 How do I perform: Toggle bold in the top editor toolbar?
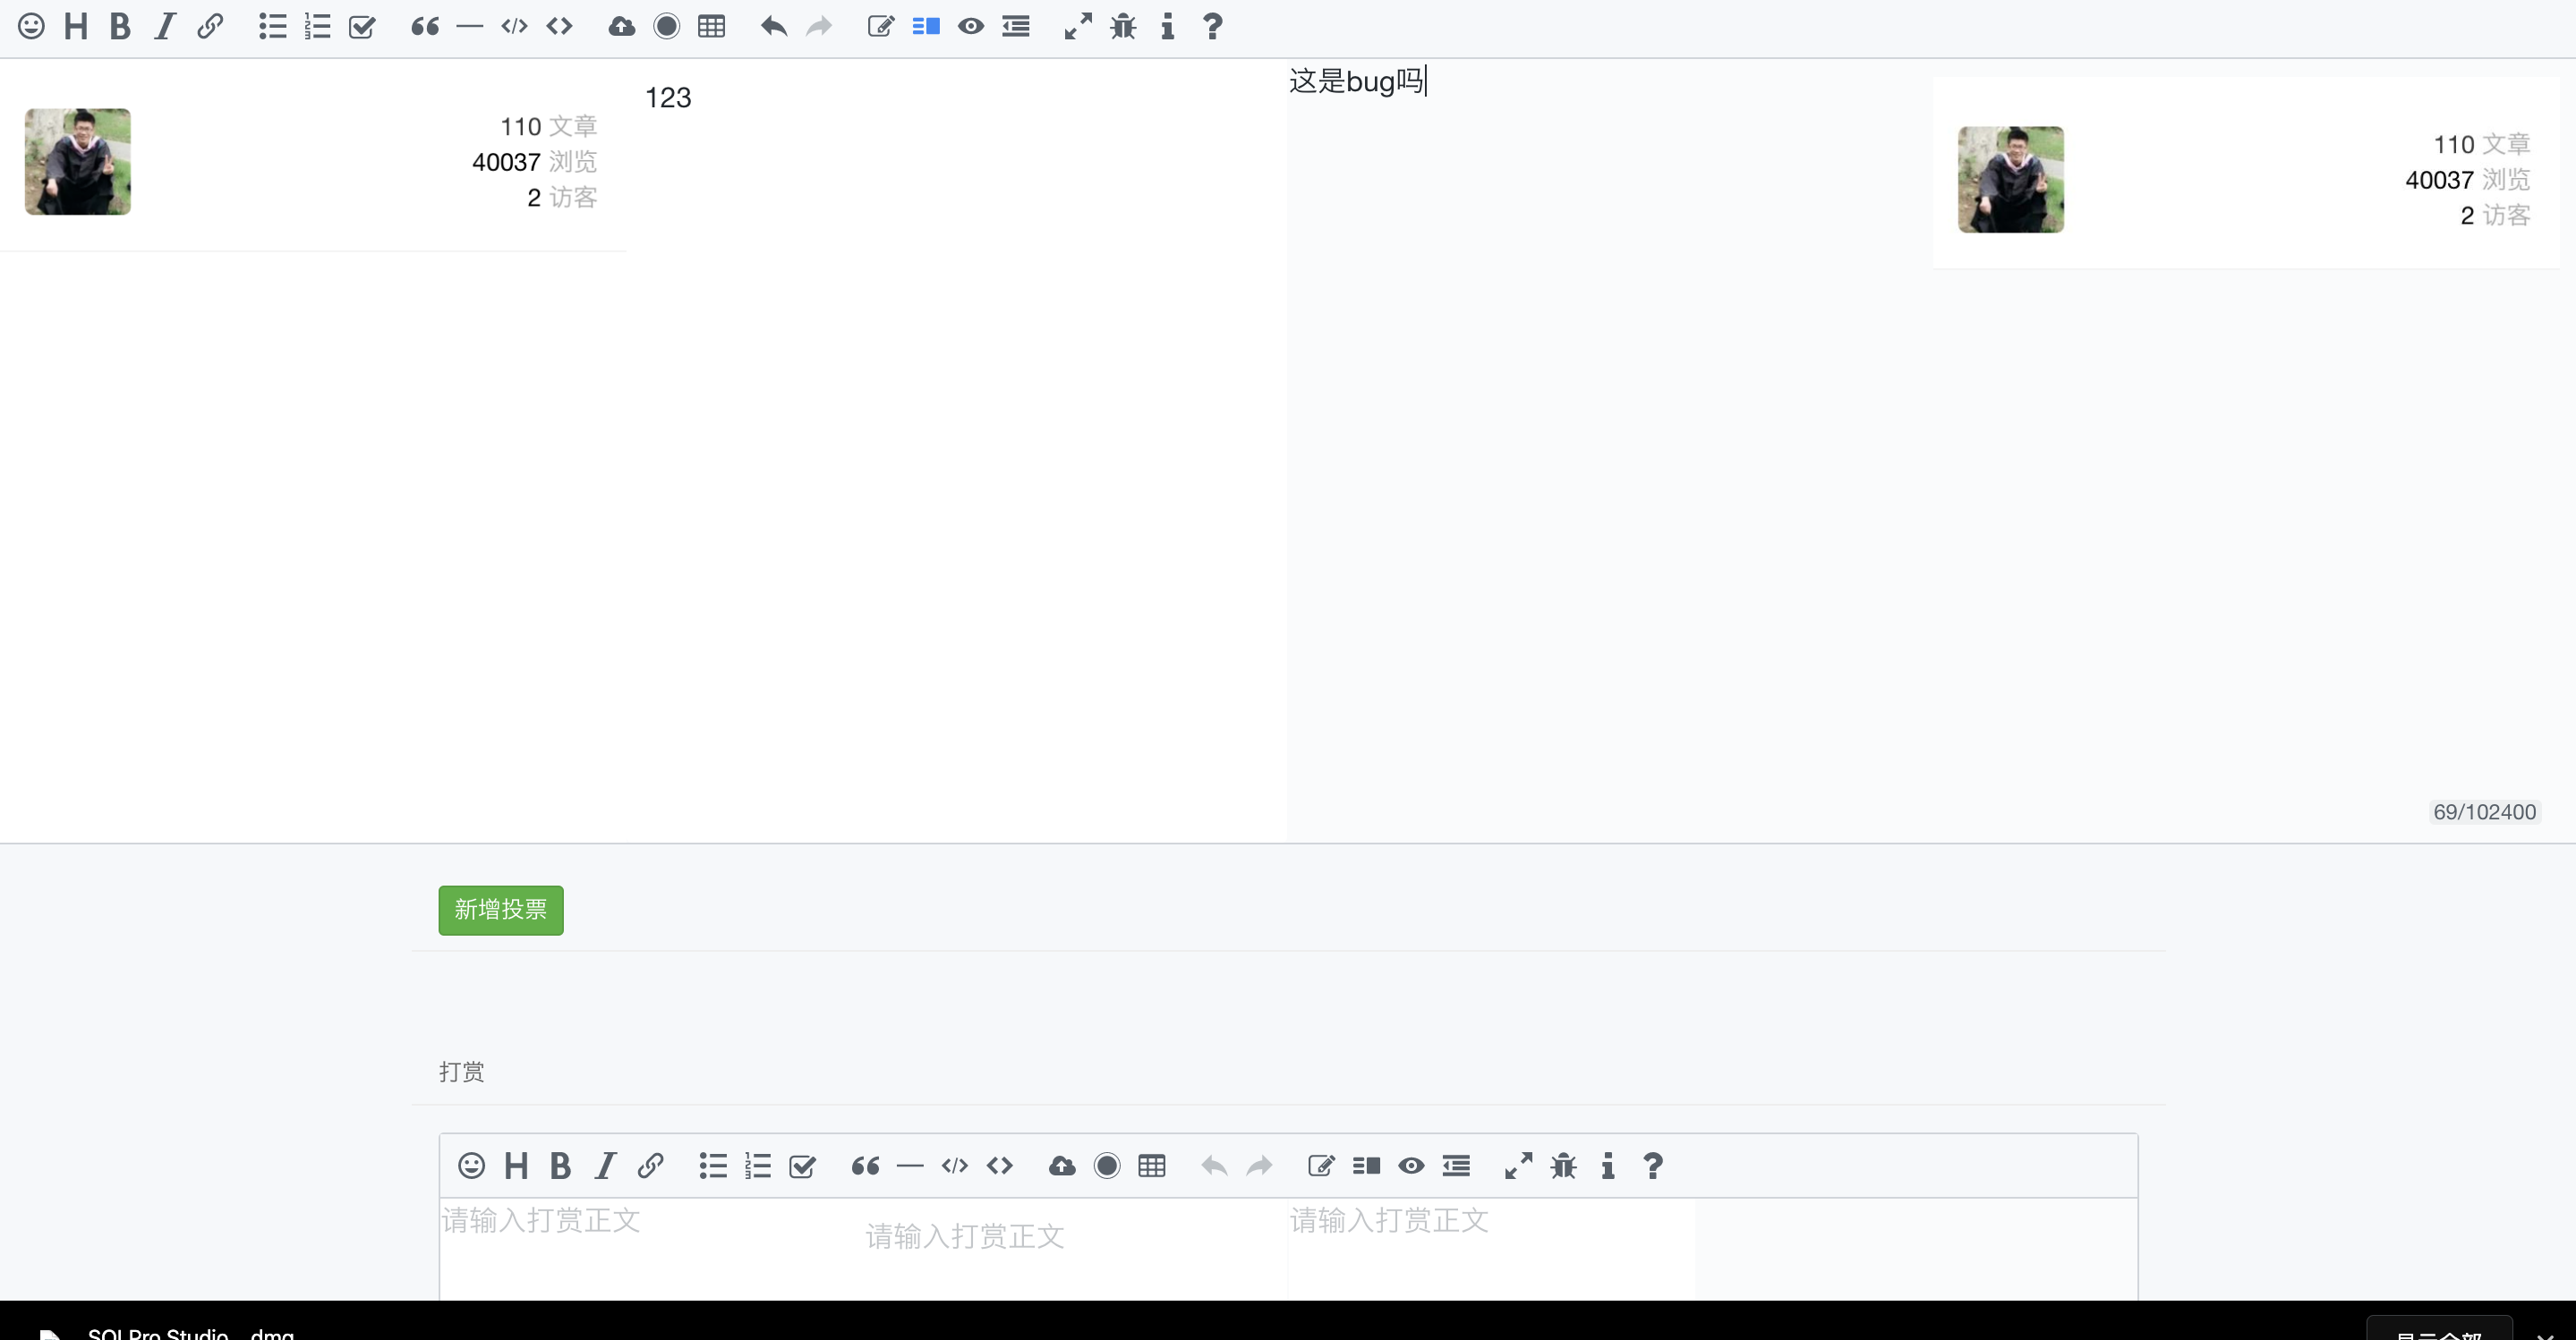pos(120,26)
